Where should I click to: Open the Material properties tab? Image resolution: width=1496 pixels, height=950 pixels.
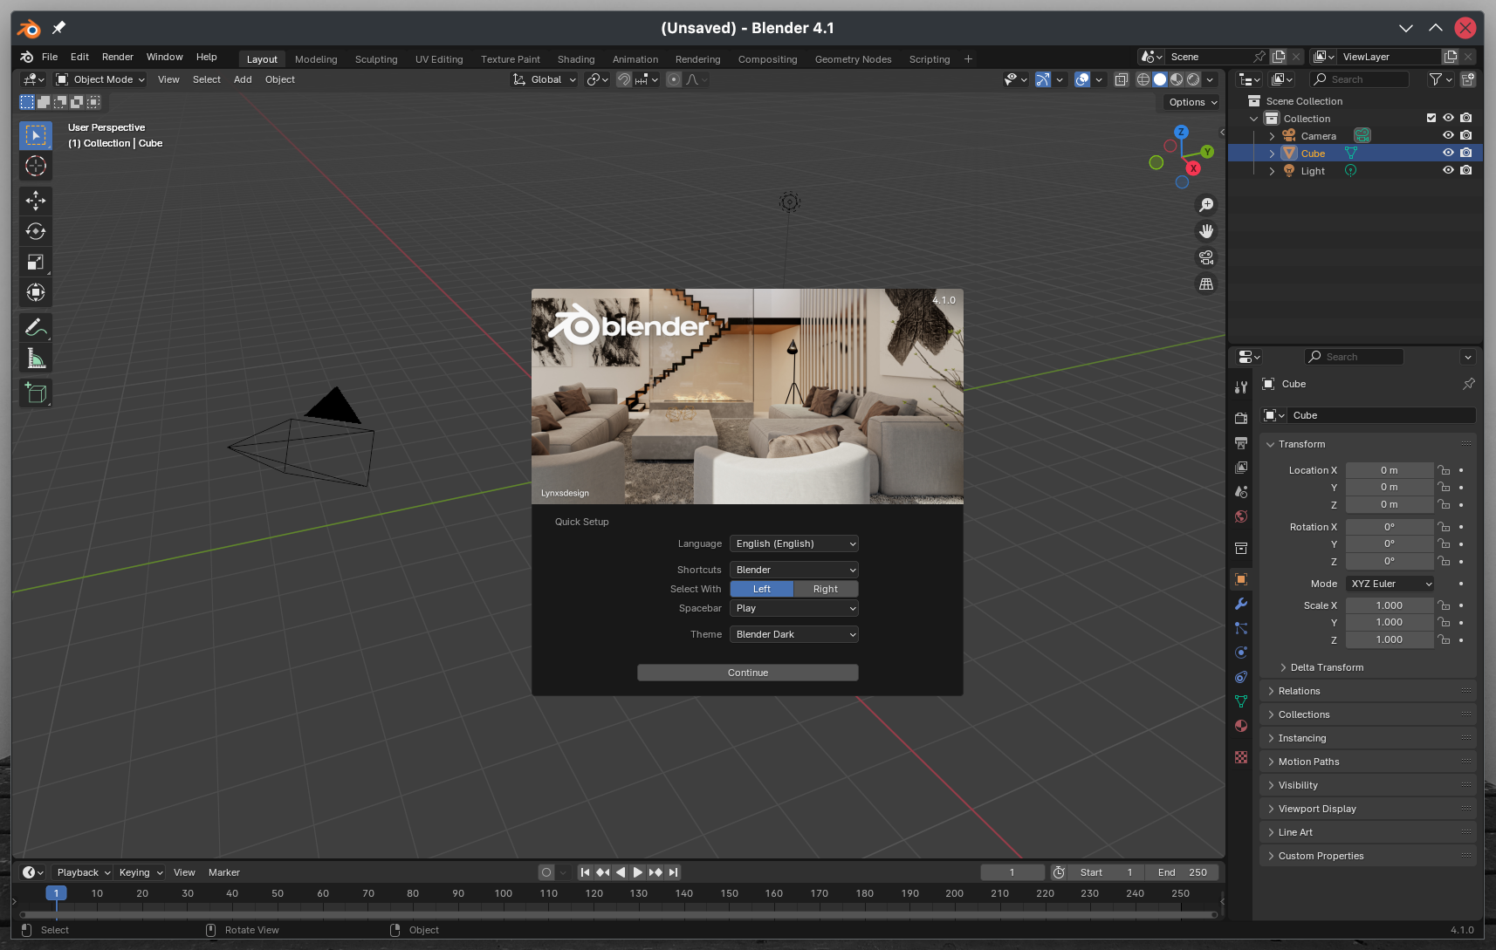[x=1241, y=726]
